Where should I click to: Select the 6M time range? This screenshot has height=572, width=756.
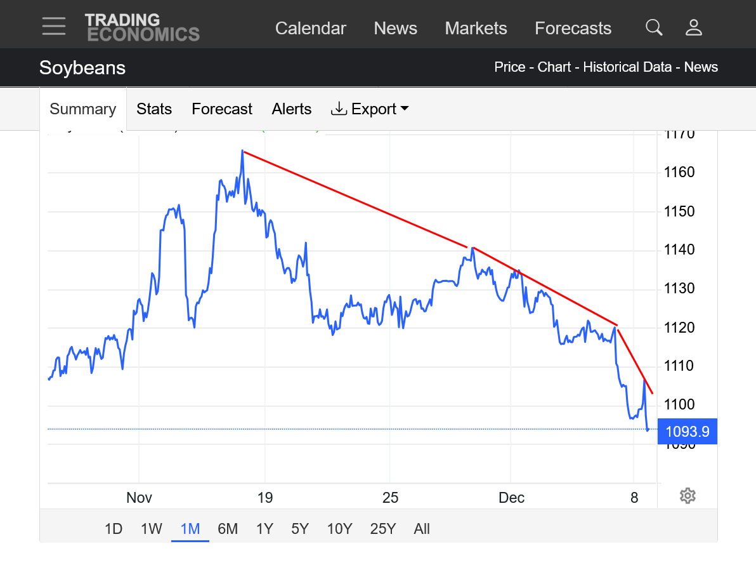[228, 529]
